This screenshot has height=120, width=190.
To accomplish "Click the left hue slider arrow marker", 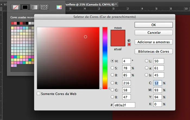I will pos(101,88).
